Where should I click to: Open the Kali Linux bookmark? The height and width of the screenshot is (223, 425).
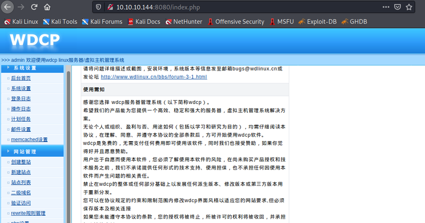pos(21,22)
